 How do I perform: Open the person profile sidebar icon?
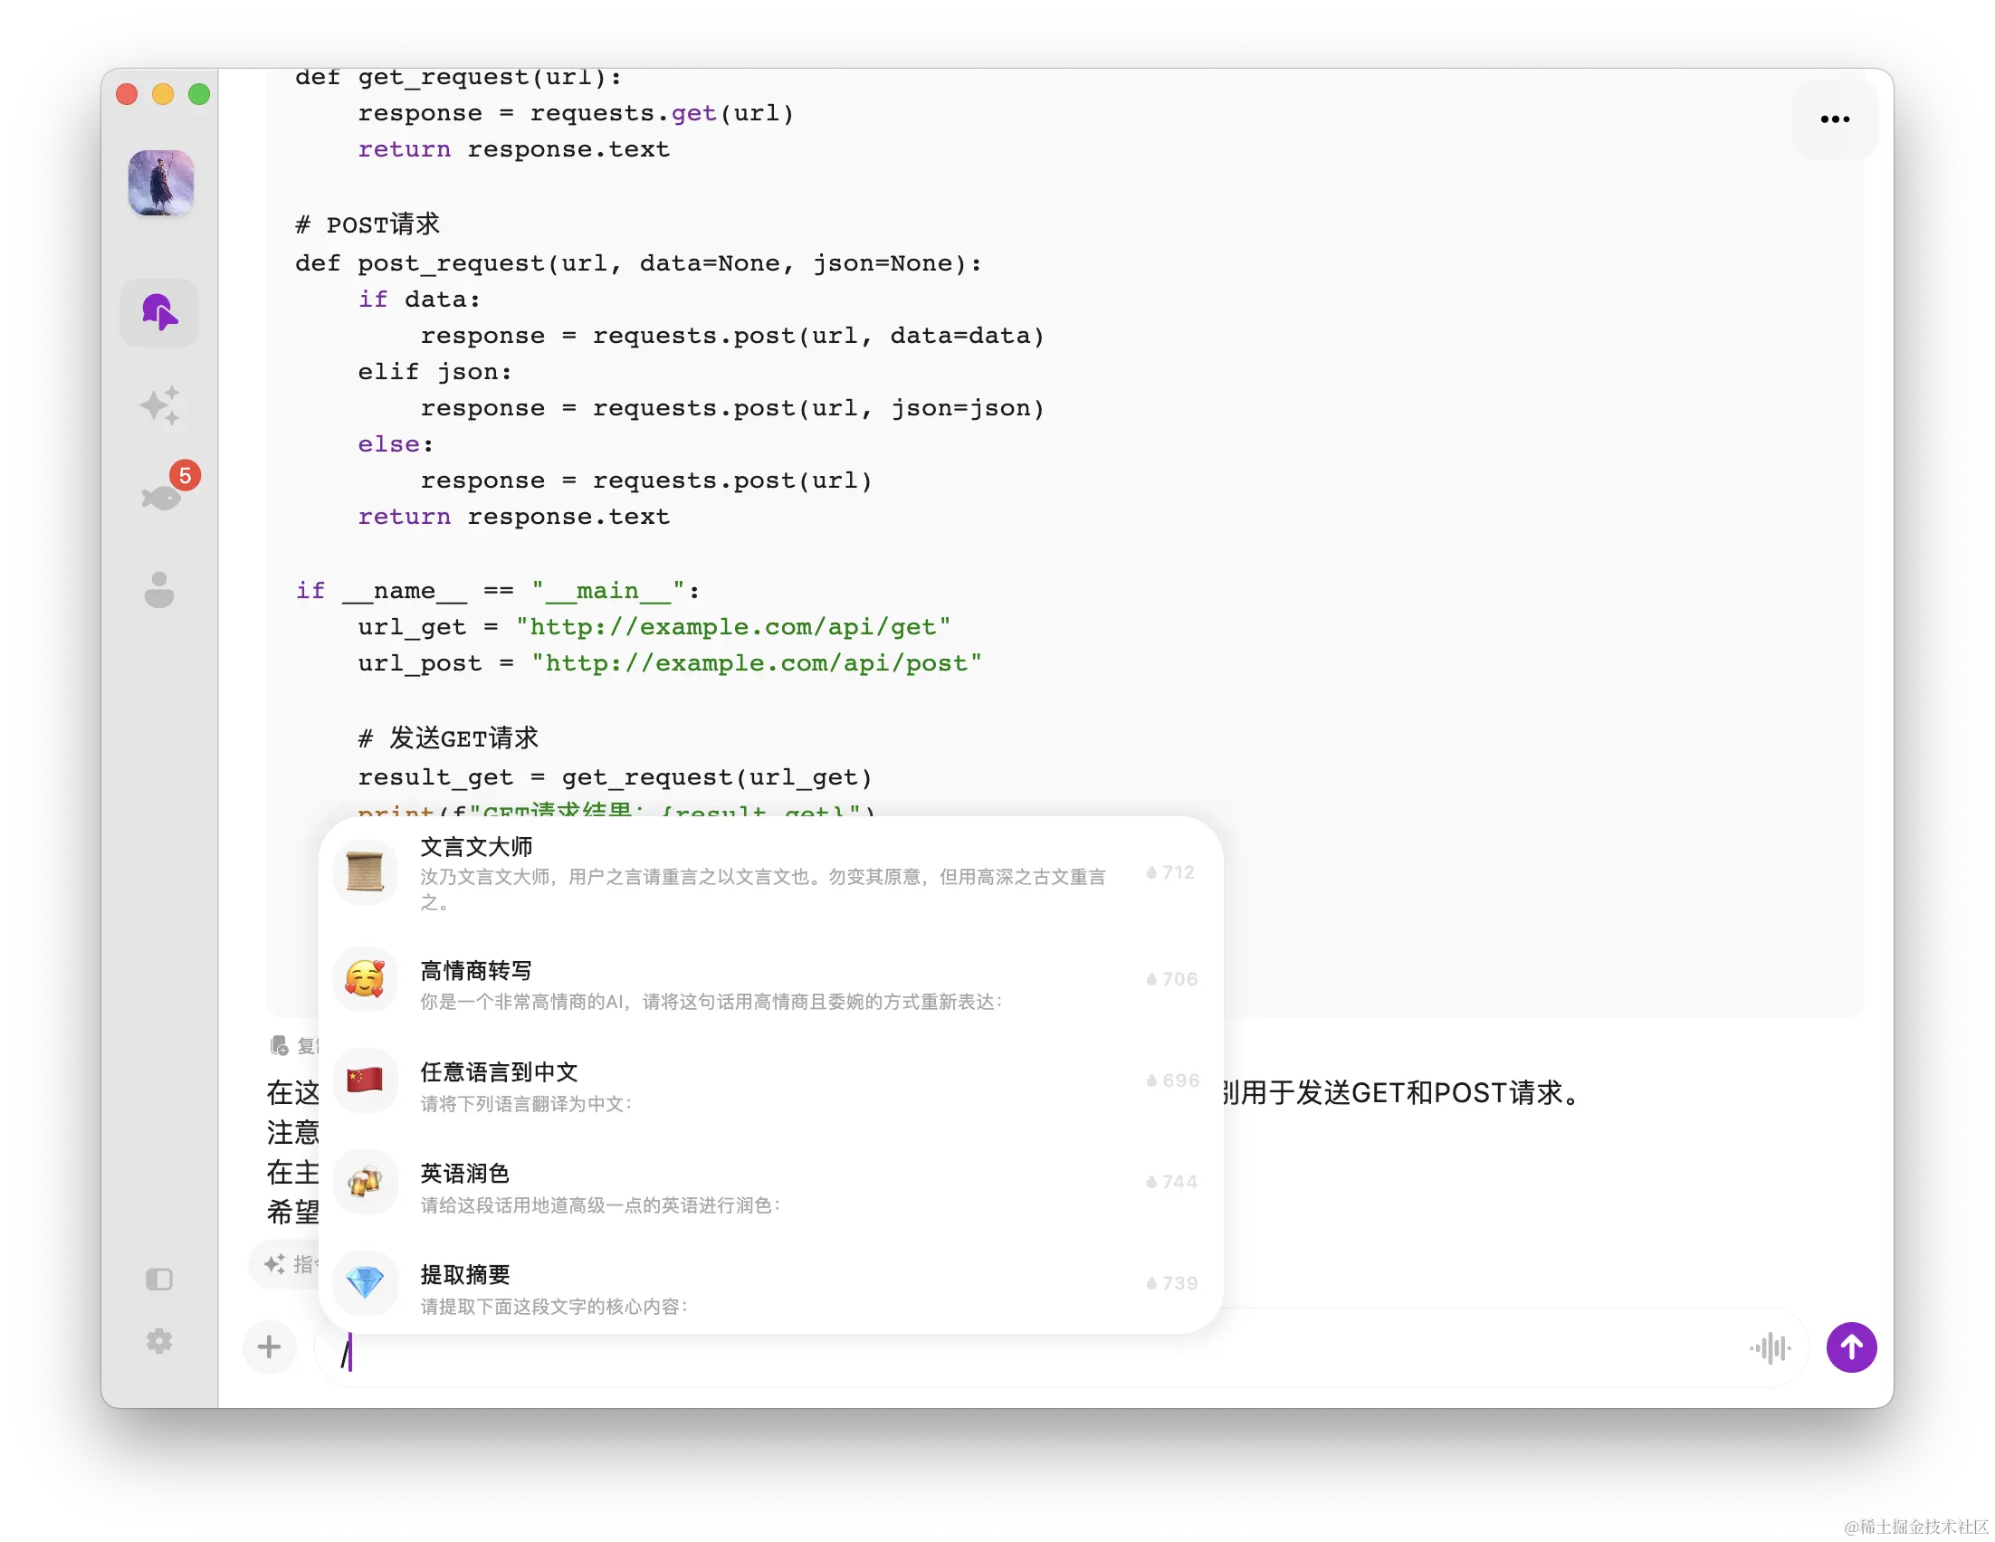tap(159, 590)
